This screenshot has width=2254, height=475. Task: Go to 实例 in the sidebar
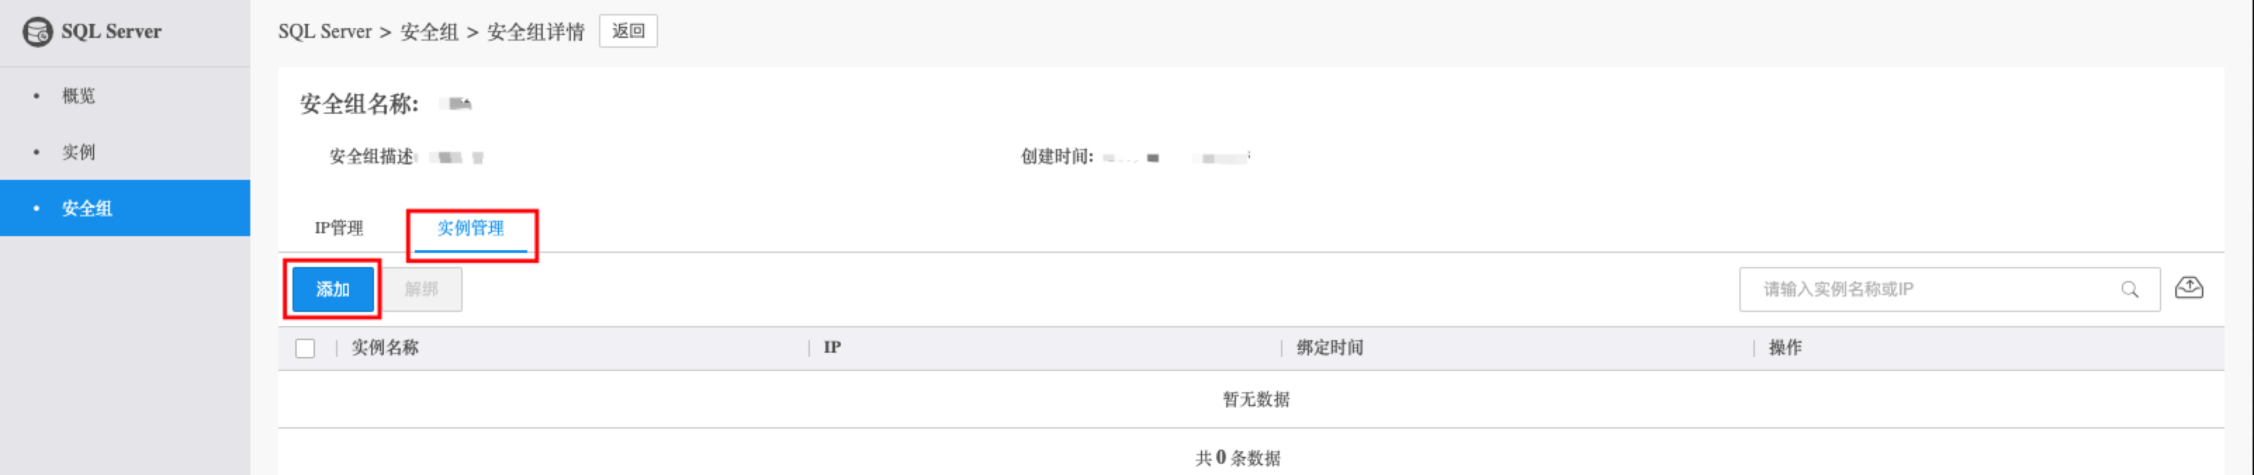pos(79,152)
